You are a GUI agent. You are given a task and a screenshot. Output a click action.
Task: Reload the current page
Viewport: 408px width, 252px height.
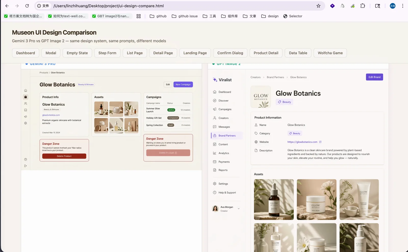click(27, 6)
